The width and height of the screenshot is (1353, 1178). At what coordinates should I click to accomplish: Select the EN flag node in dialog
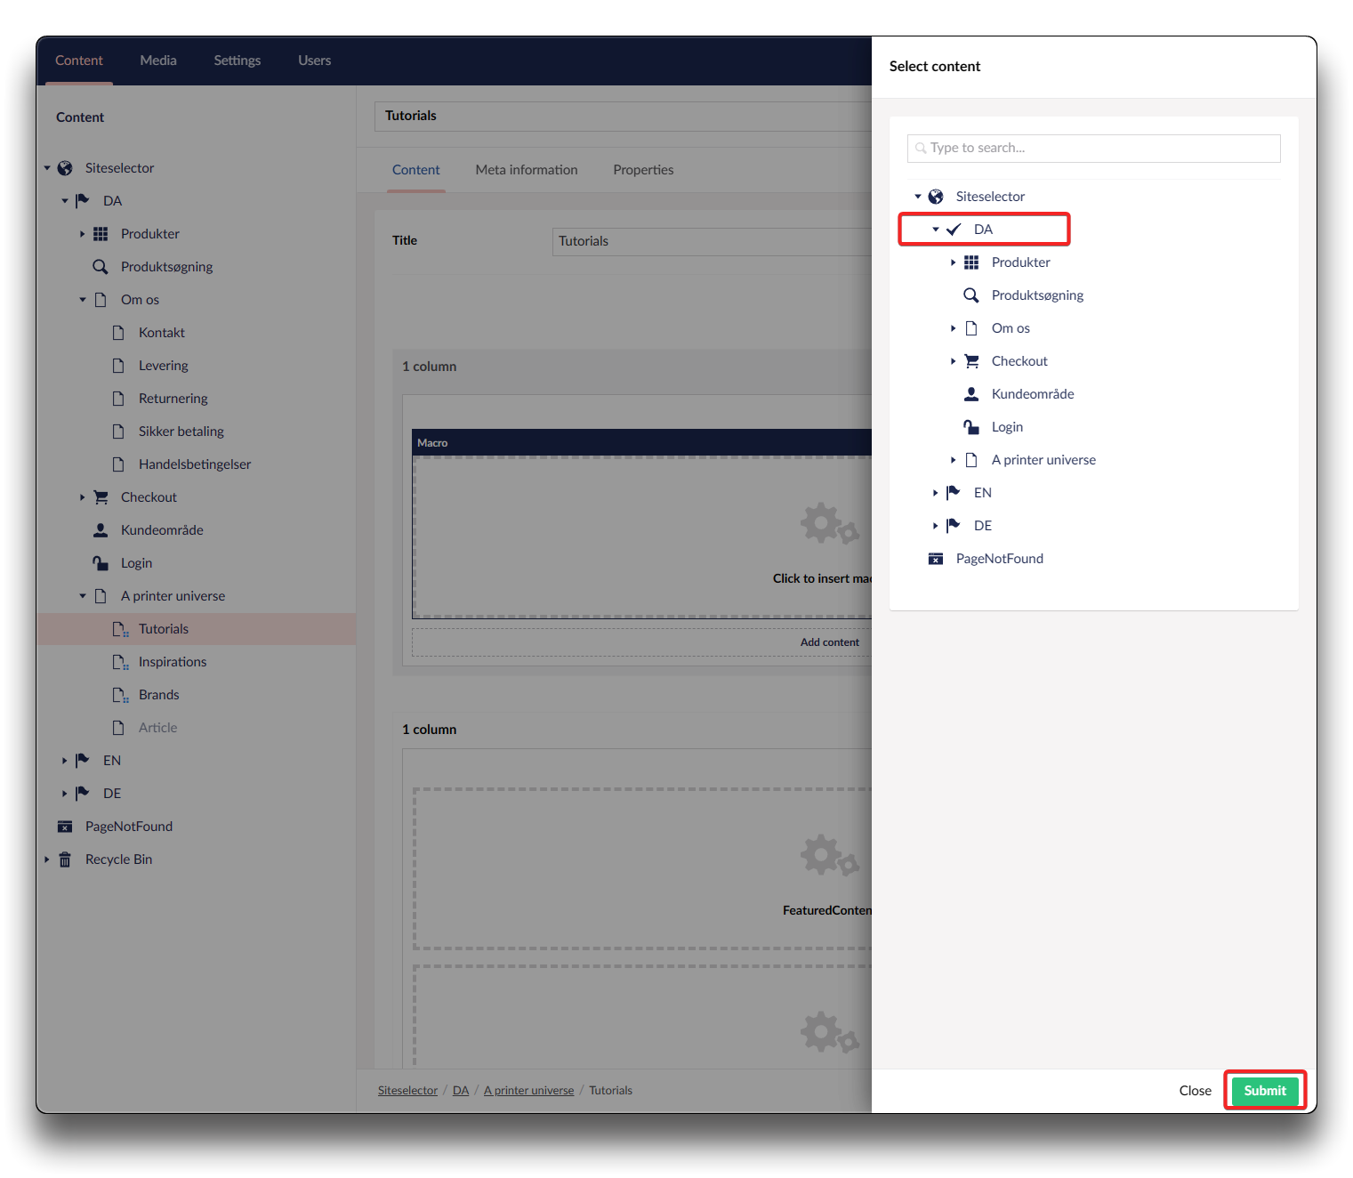tap(982, 493)
